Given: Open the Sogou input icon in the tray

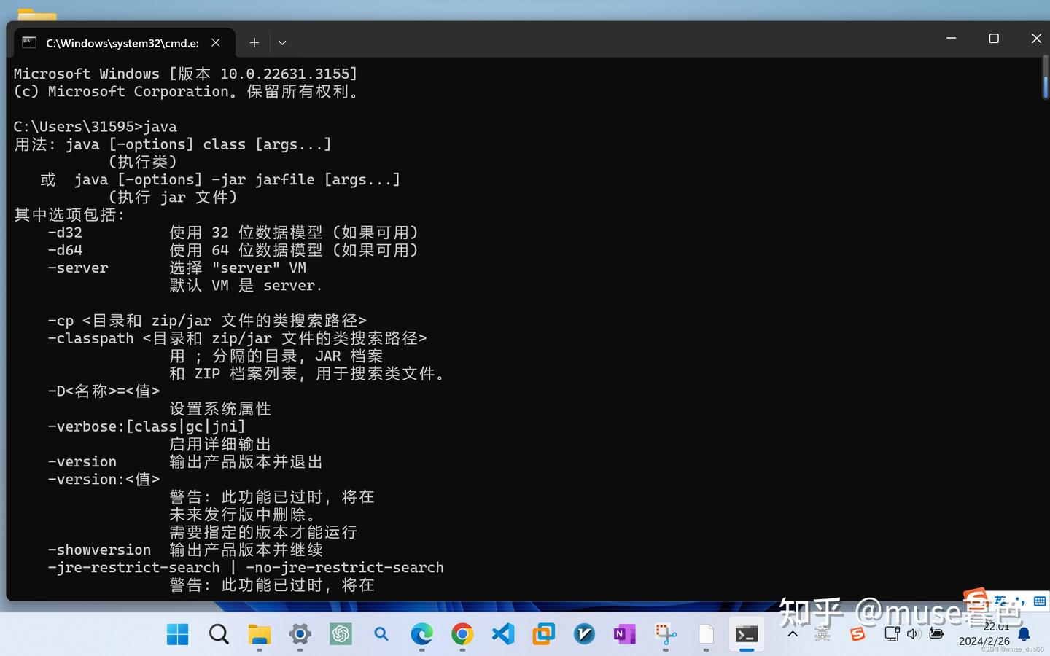Looking at the screenshot, I should click(857, 634).
